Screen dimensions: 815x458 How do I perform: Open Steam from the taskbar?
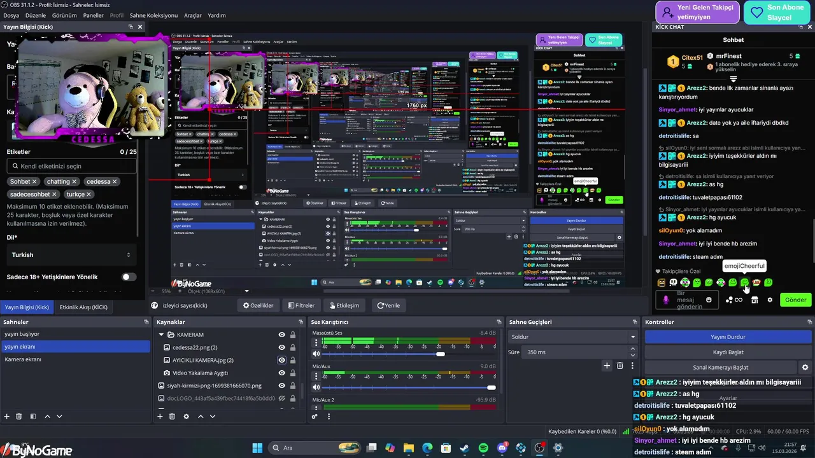coord(465,448)
